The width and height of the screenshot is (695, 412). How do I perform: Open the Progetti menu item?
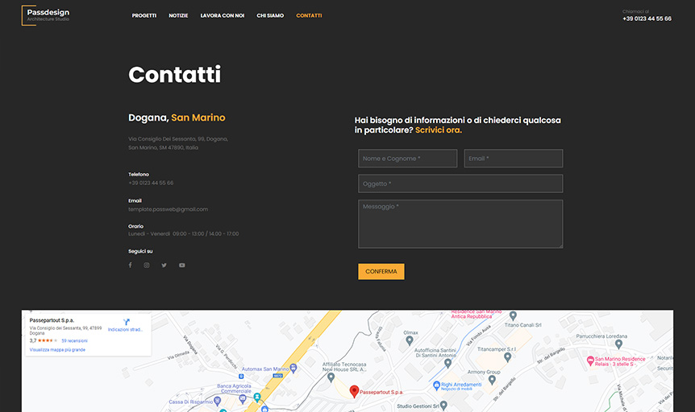tap(144, 15)
